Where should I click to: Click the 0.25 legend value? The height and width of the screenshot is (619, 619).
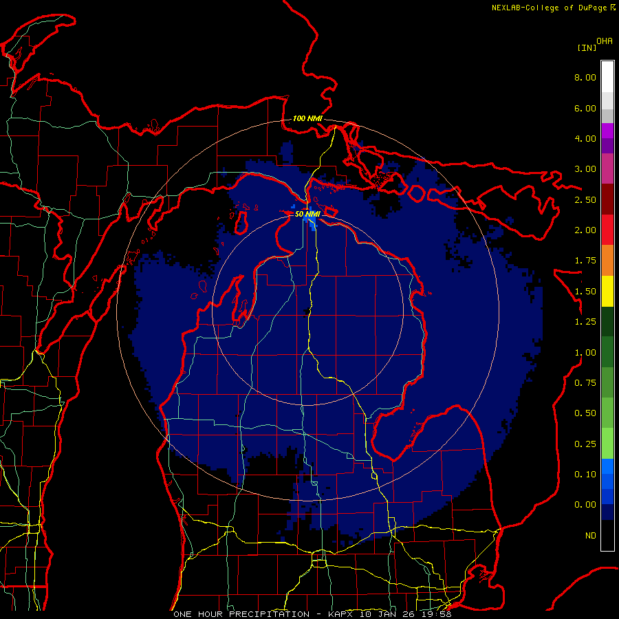[x=585, y=444]
